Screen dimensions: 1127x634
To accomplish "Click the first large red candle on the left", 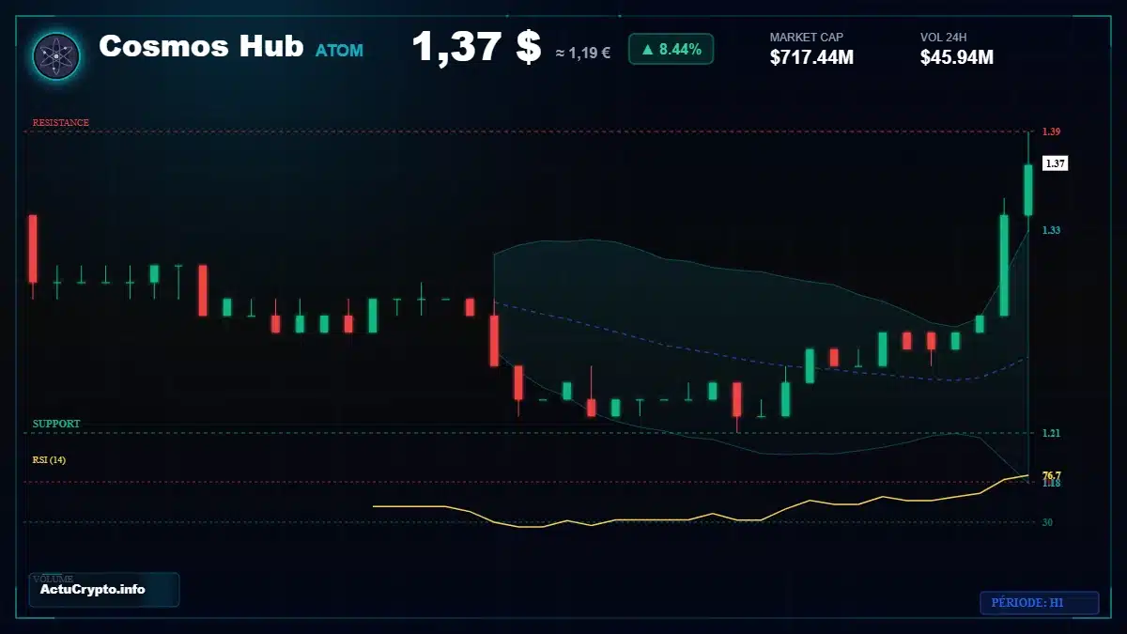I will (x=33, y=249).
